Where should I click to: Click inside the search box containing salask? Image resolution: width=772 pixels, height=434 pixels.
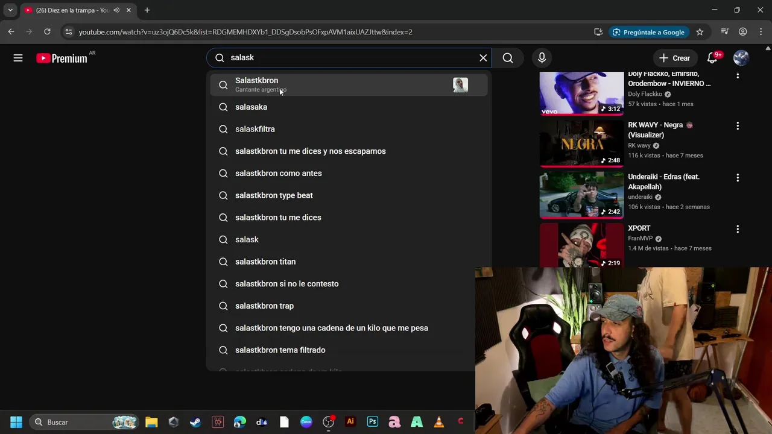(x=349, y=58)
